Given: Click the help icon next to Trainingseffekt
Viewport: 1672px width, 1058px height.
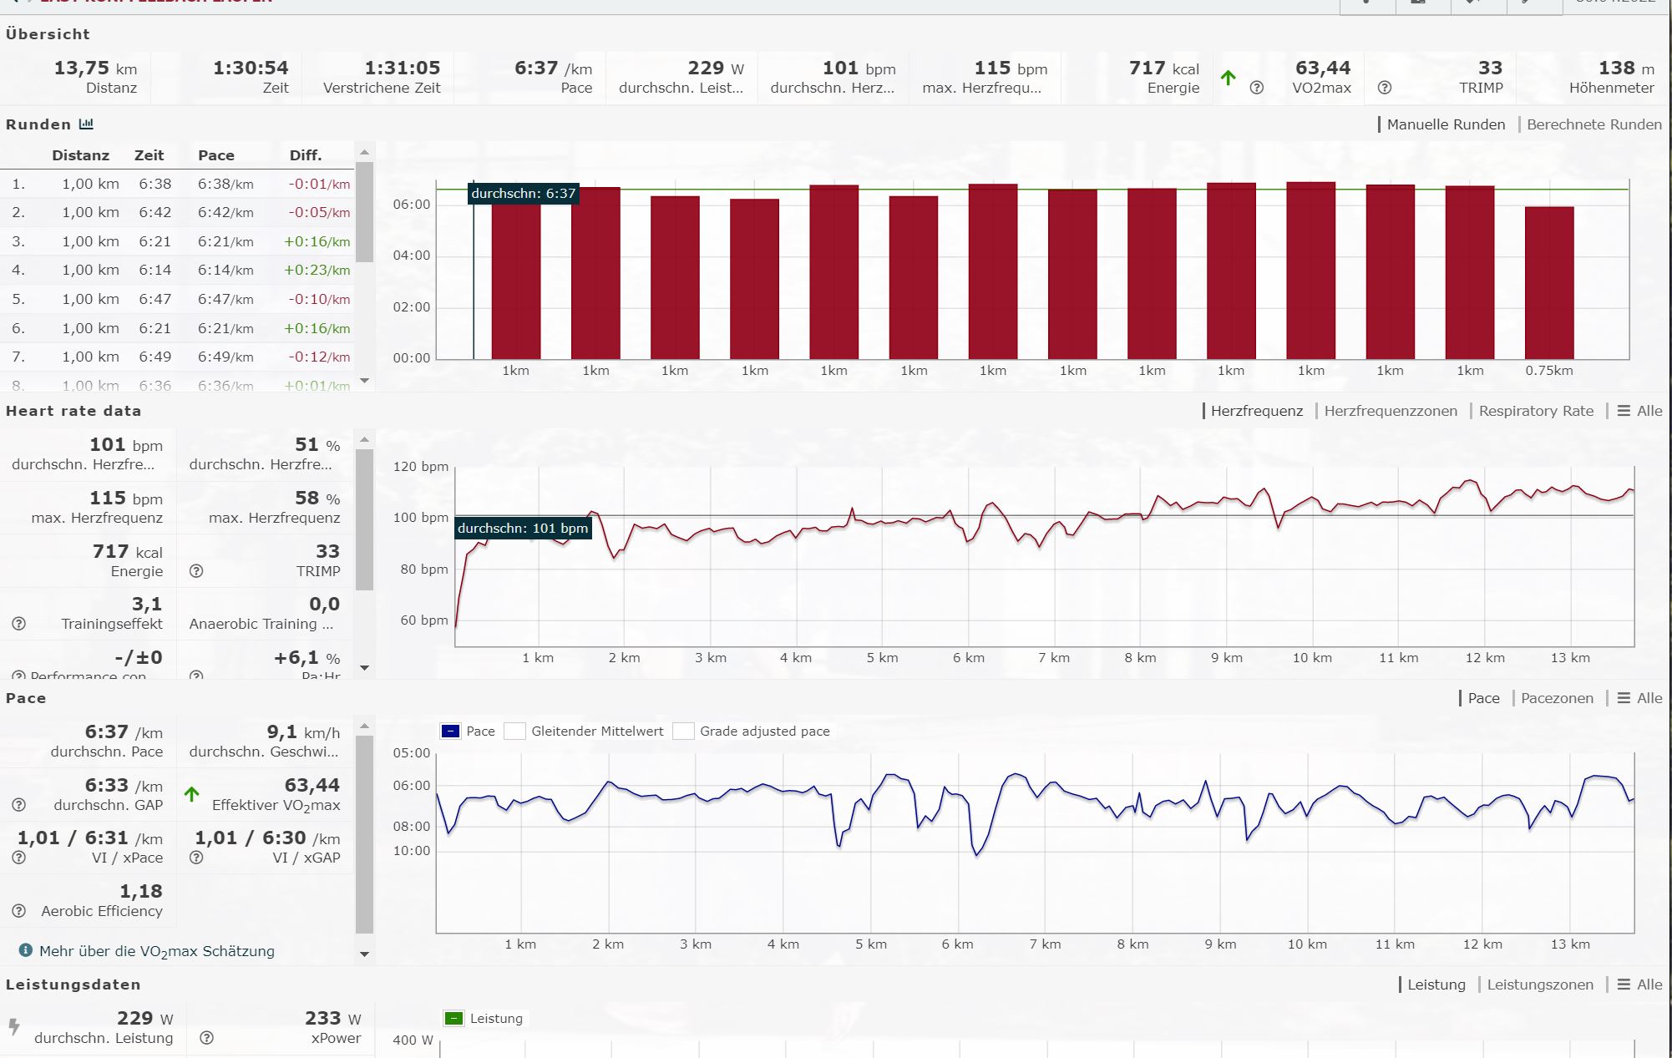Looking at the screenshot, I should (19, 624).
